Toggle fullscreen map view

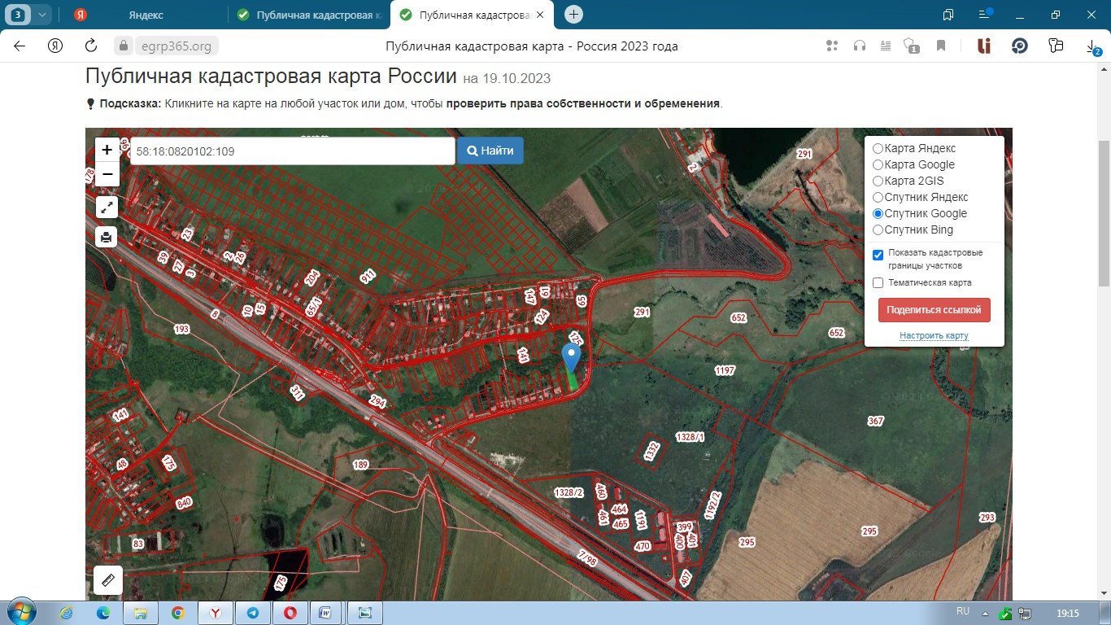[107, 208]
